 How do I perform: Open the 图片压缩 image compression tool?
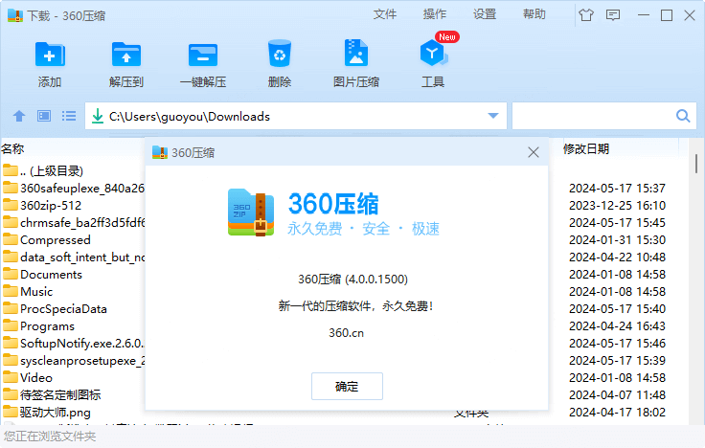pyautogui.click(x=355, y=63)
